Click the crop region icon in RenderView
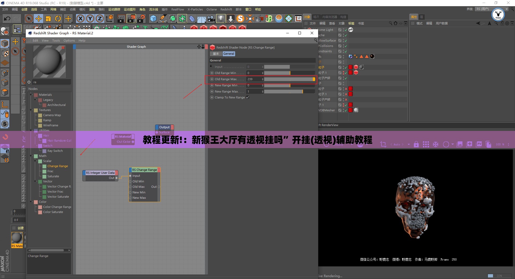This screenshot has height=279, width=515. click(x=383, y=144)
